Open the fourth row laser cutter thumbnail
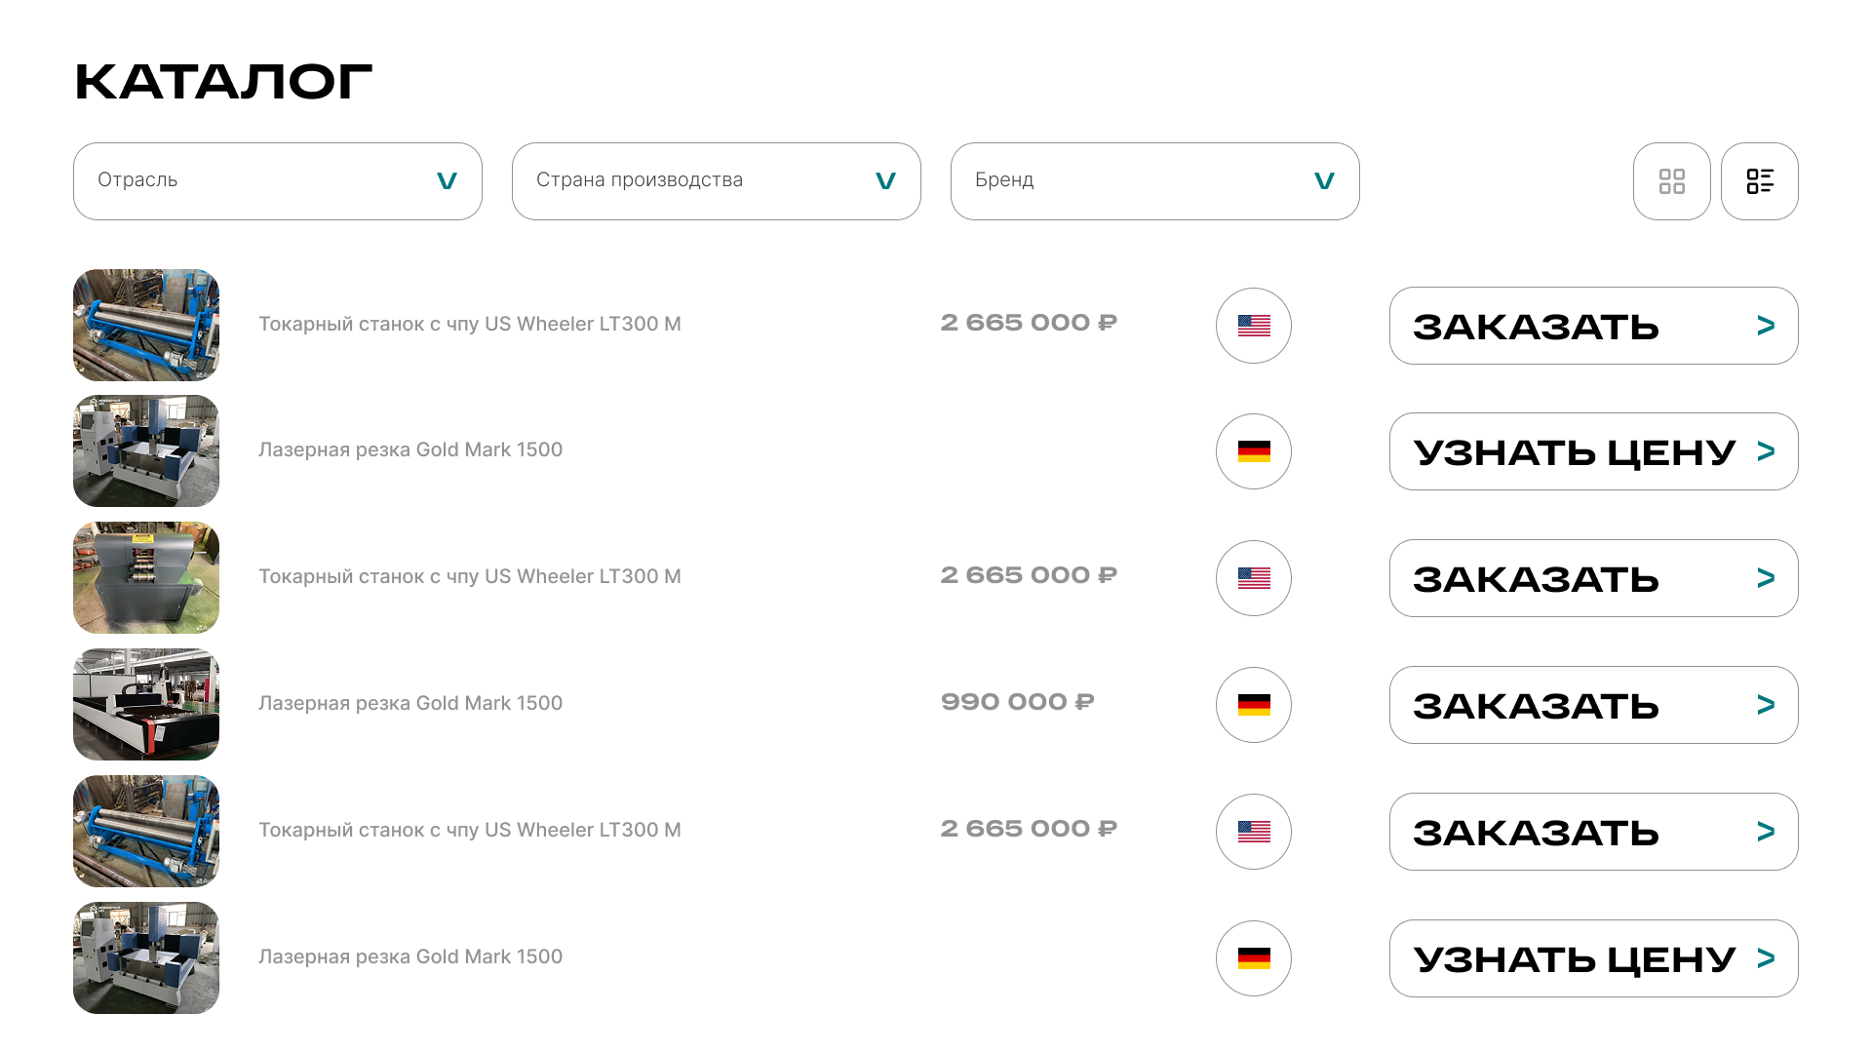This screenshot has height=1053, width=1872. click(x=146, y=704)
